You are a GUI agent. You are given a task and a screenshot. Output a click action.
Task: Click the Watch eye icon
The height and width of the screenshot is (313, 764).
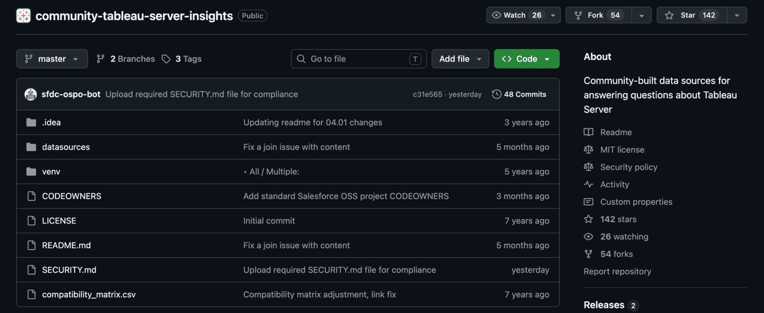tap(497, 15)
